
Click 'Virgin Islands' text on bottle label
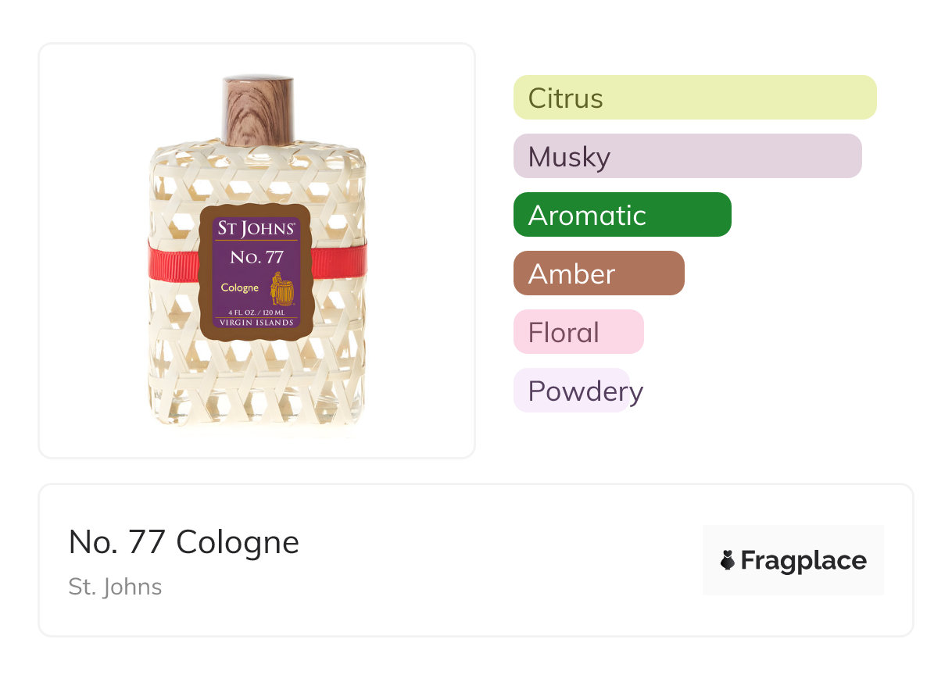point(257,323)
